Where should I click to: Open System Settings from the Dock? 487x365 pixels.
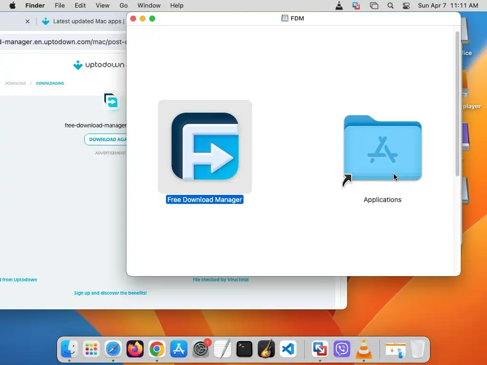click(201, 349)
